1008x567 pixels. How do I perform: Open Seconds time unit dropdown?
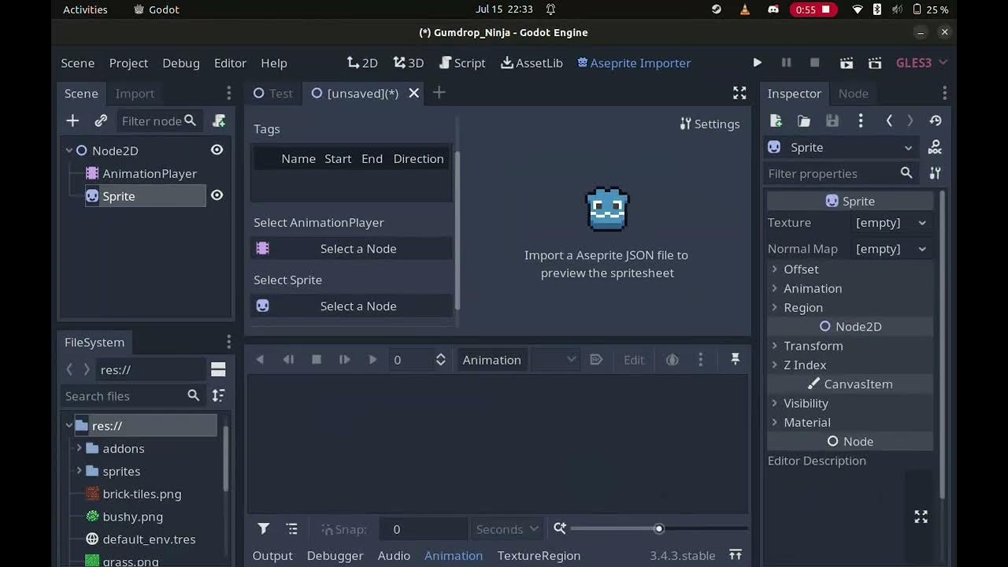pos(508,529)
